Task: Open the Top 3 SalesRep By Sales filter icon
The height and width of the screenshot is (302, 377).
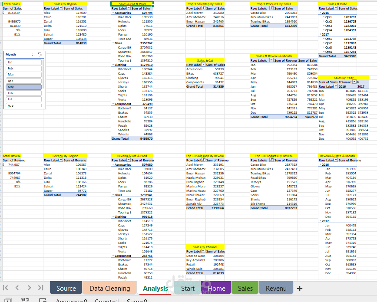Action: (203, 8)
